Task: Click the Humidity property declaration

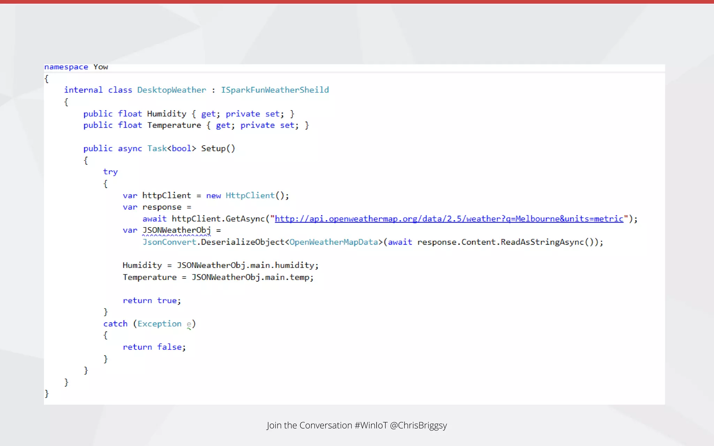Action: [x=167, y=114]
